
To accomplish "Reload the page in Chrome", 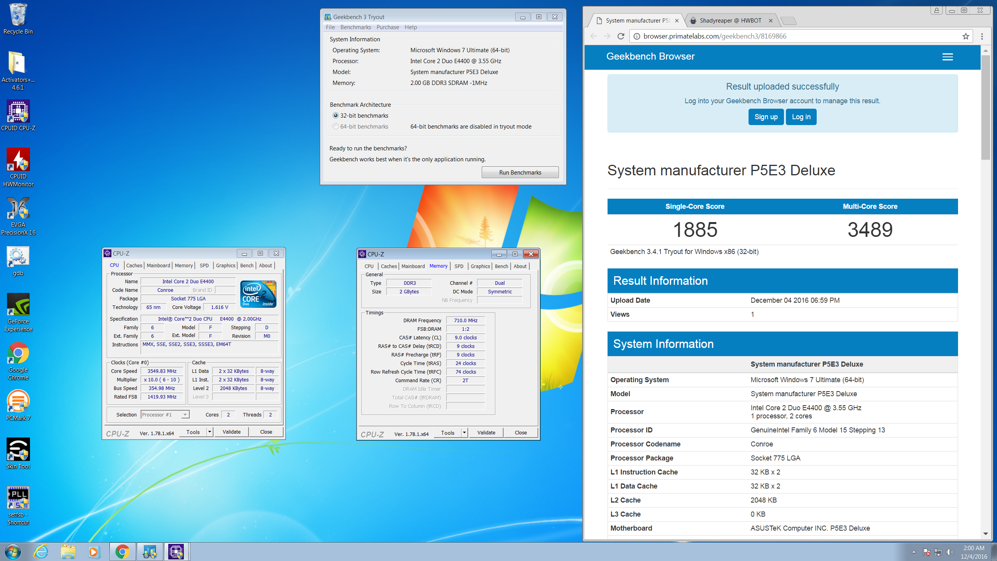I will 621,36.
